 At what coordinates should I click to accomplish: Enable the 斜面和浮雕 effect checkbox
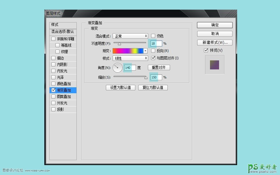coord(53,39)
